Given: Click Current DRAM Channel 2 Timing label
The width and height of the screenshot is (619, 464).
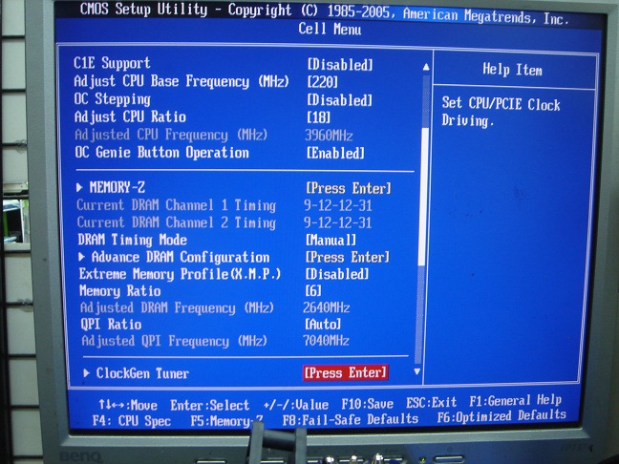Looking at the screenshot, I should [x=176, y=222].
